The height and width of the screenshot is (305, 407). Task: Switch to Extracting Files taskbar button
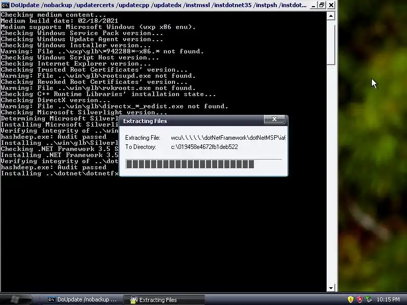163,300
